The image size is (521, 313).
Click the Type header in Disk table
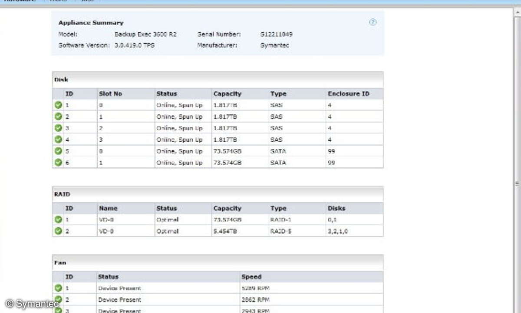[x=277, y=93]
